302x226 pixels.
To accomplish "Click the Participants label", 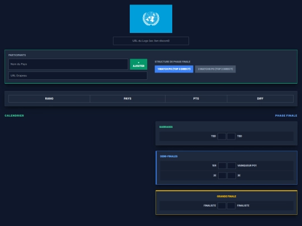I will pos(17,55).
